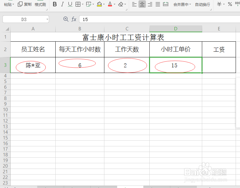240x188 pixels.
Task: Click 合并居中 merge and center
Action: [x=181, y=5]
